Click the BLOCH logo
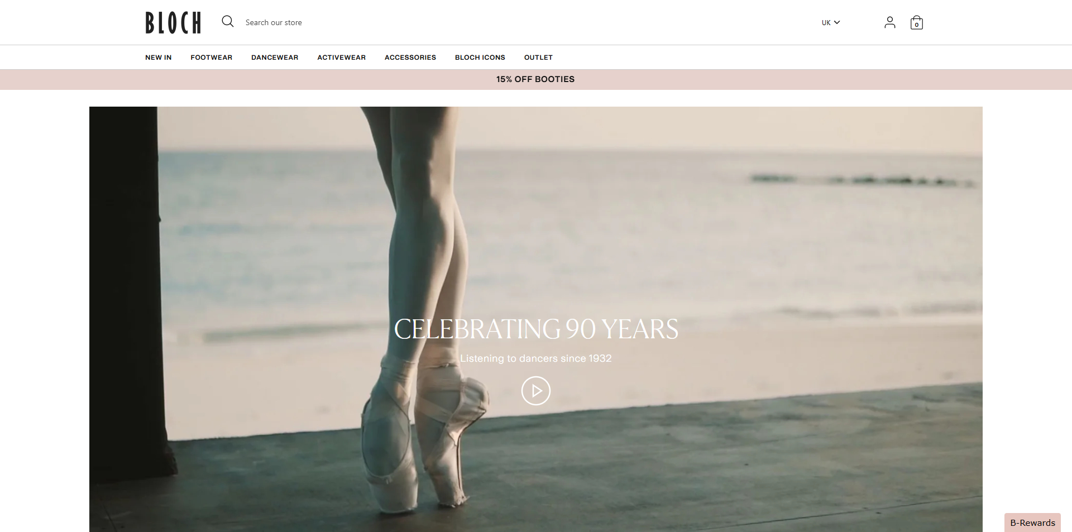This screenshot has width=1072, height=532. click(173, 23)
